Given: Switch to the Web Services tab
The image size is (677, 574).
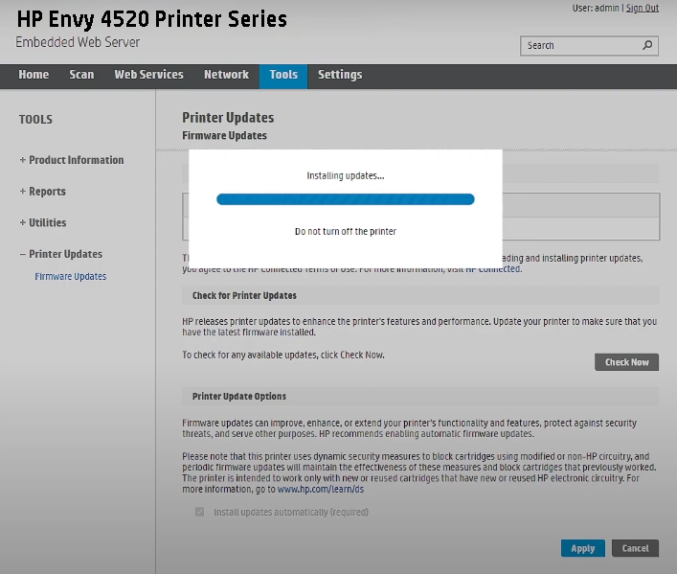Looking at the screenshot, I should [x=149, y=75].
